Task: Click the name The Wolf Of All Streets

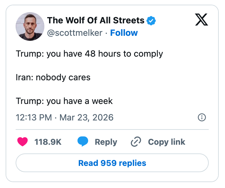Action: 96,21
